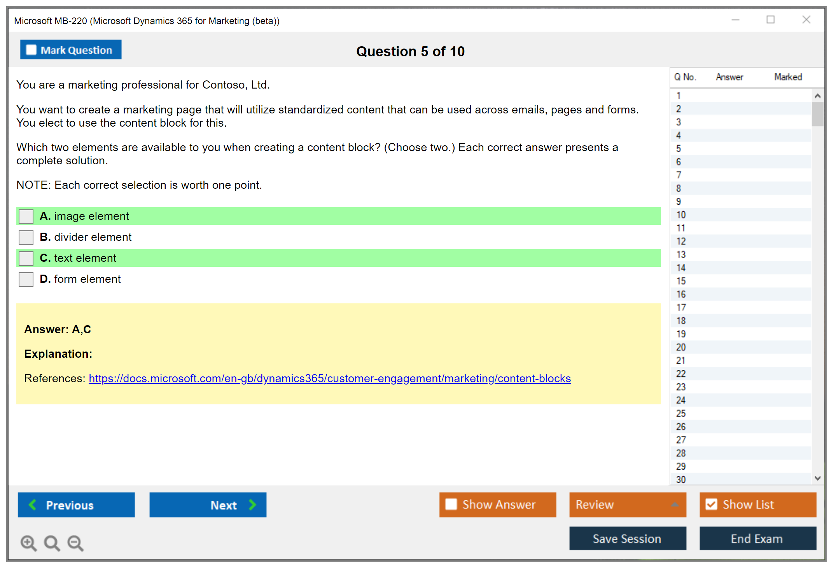Viewport: 836px width, 571px height.
Task: Expand the Review dropdown arrow
Action: pos(675,505)
